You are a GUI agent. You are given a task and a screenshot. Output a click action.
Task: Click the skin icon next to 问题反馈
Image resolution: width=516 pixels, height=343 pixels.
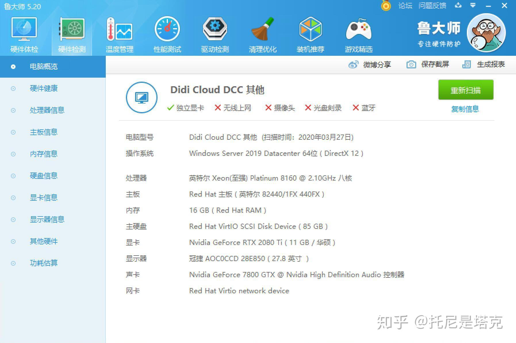point(458,5)
